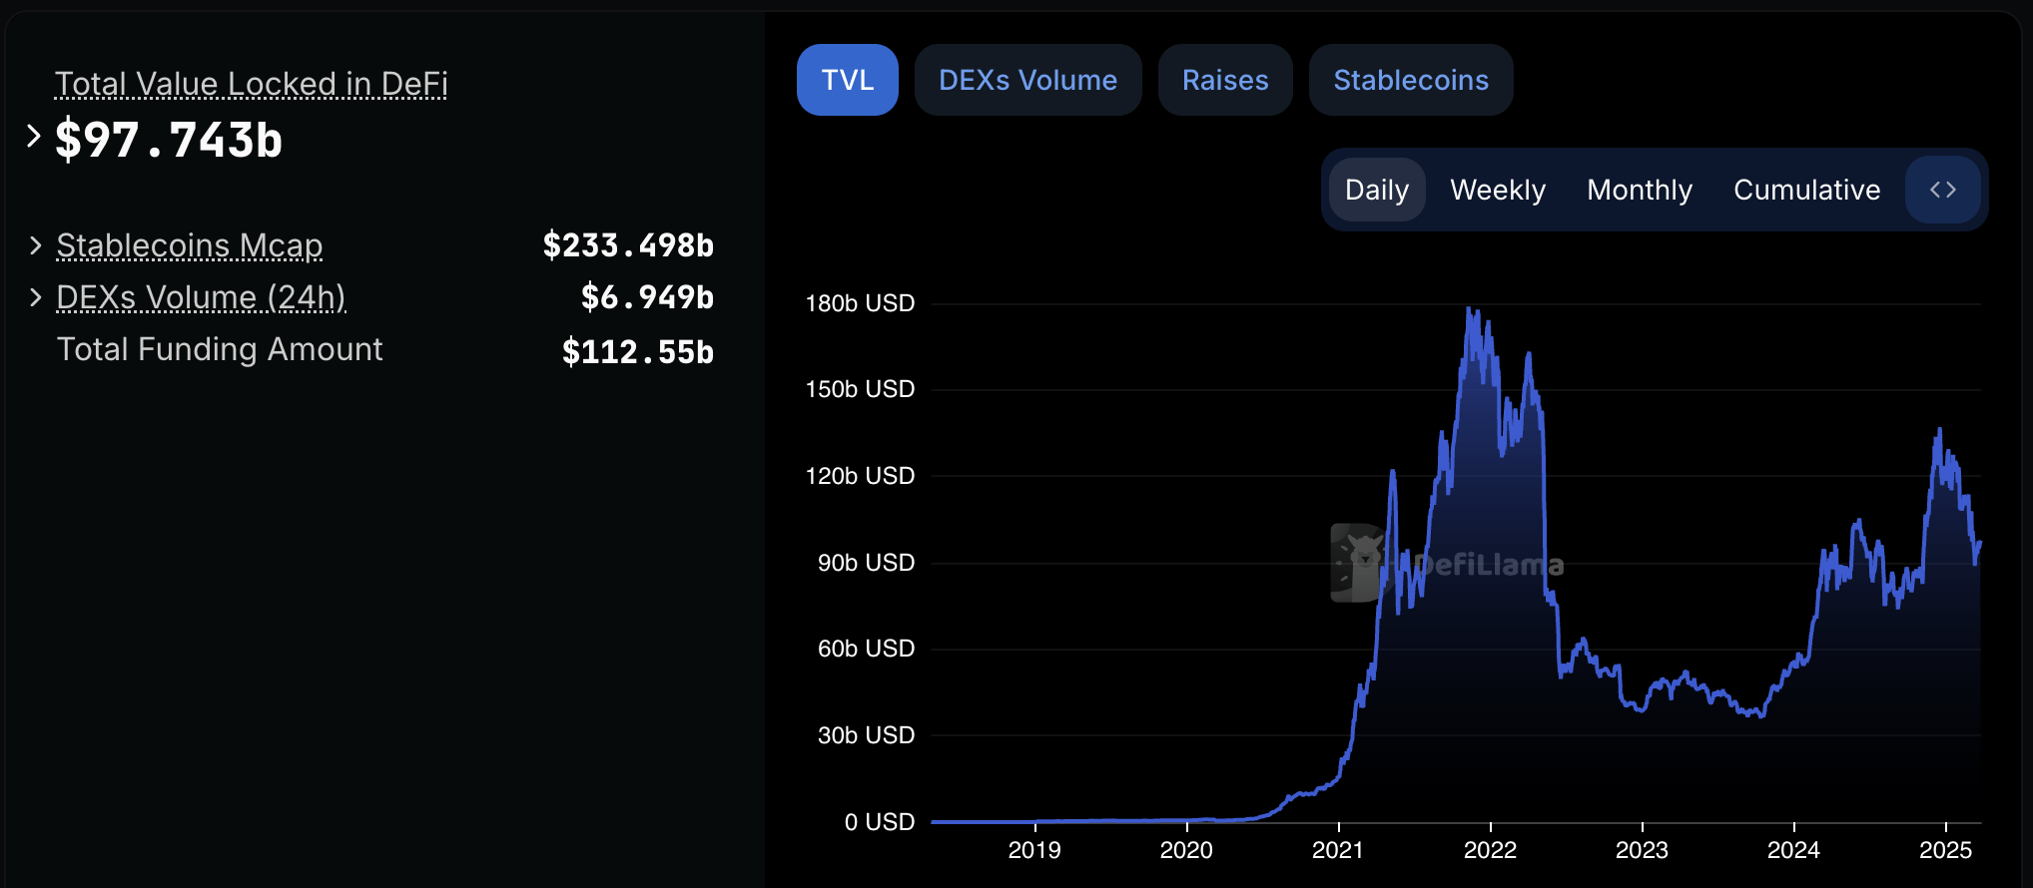This screenshot has width=2033, height=888.
Task: Click the $112.55b funding value
Action: [637, 351]
